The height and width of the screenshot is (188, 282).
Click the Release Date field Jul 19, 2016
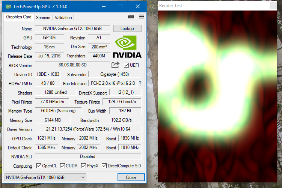pos(50,56)
